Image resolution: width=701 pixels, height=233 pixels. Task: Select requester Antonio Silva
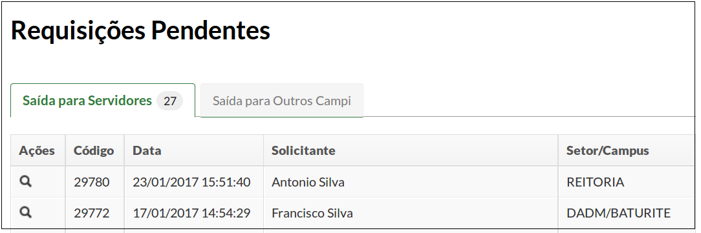click(x=308, y=182)
